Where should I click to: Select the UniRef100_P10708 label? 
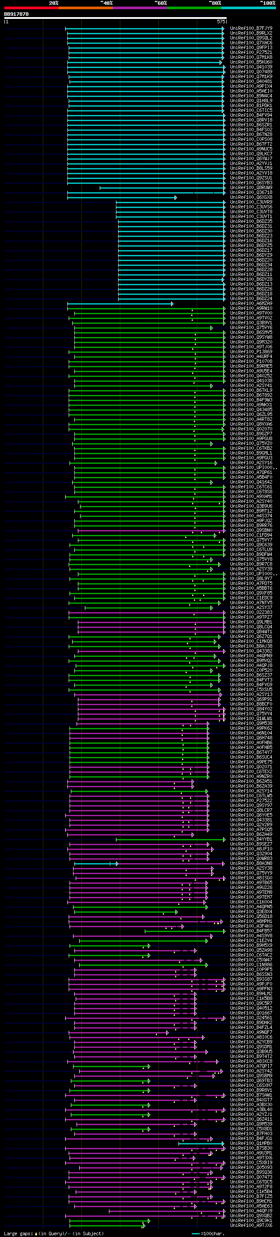click(251, 361)
